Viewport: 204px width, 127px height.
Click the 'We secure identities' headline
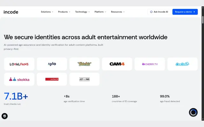(x=86, y=37)
